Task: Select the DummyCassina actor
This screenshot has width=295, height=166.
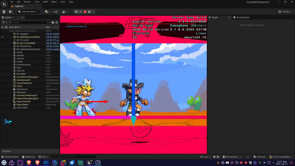Action: [24, 65]
